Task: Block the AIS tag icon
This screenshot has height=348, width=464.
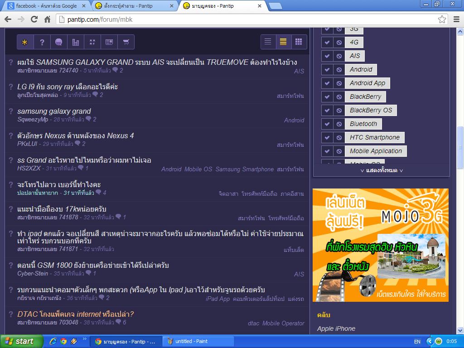Action: [339, 56]
